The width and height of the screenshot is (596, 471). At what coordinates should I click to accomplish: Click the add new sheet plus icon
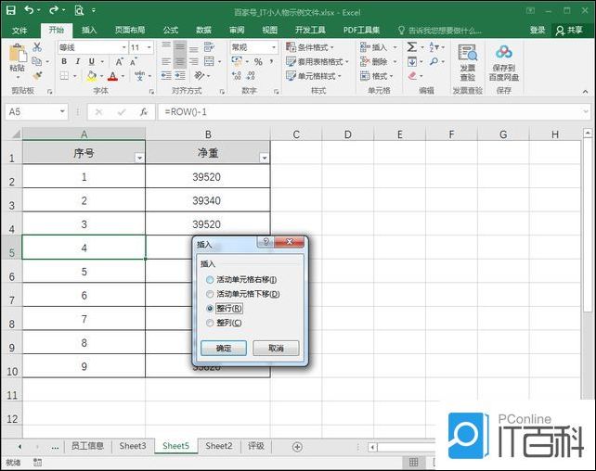(x=297, y=446)
